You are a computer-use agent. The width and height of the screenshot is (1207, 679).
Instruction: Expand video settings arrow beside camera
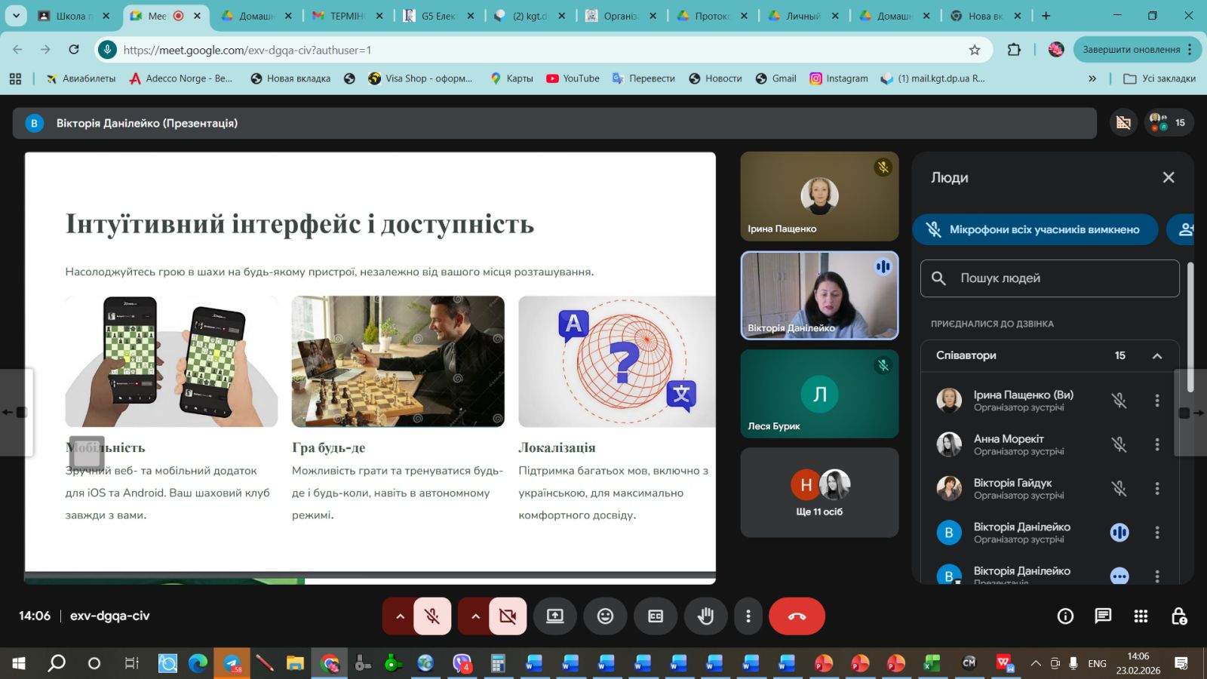(475, 616)
